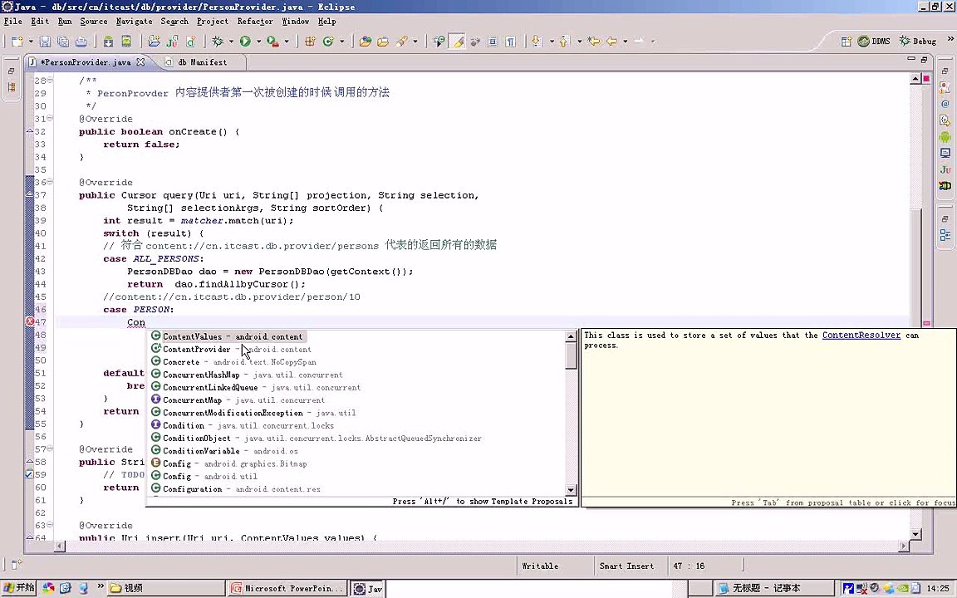Click the New JUnit test icon
957x598 pixels.
point(173,42)
